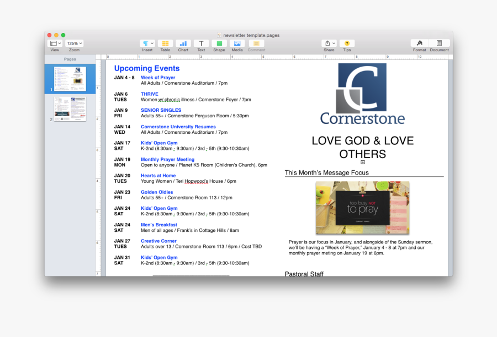Open the Share menu
This screenshot has height=337, width=497.
coord(329,44)
